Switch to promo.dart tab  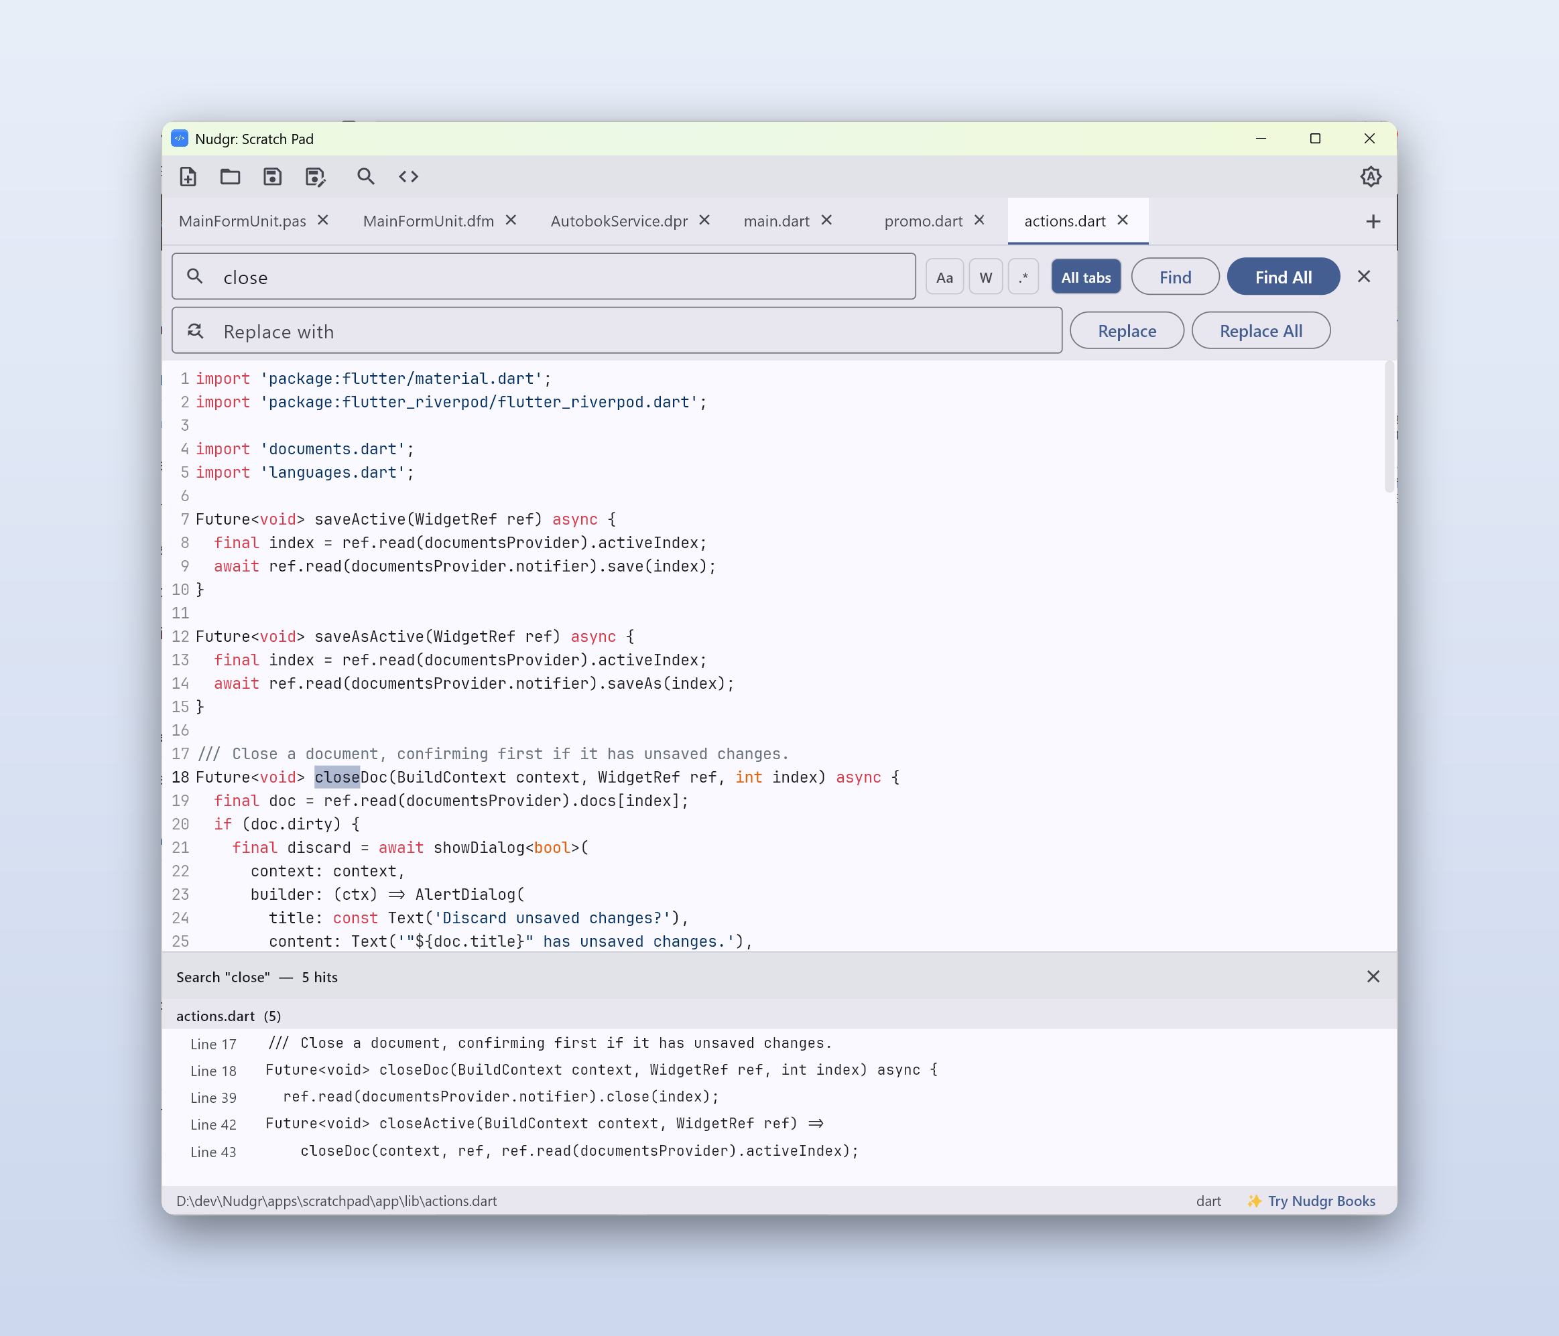[x=923, y=221]
